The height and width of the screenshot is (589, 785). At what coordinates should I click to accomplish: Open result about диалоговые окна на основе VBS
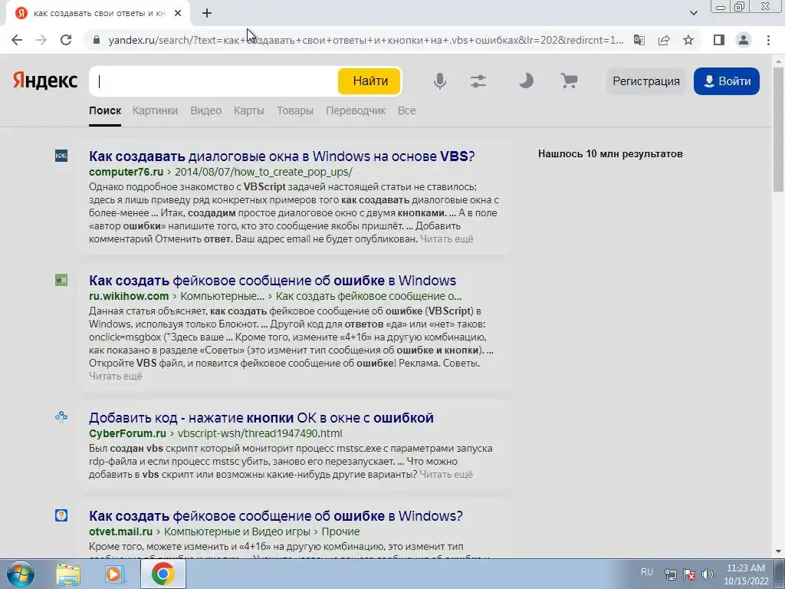[x=282, y=156]
